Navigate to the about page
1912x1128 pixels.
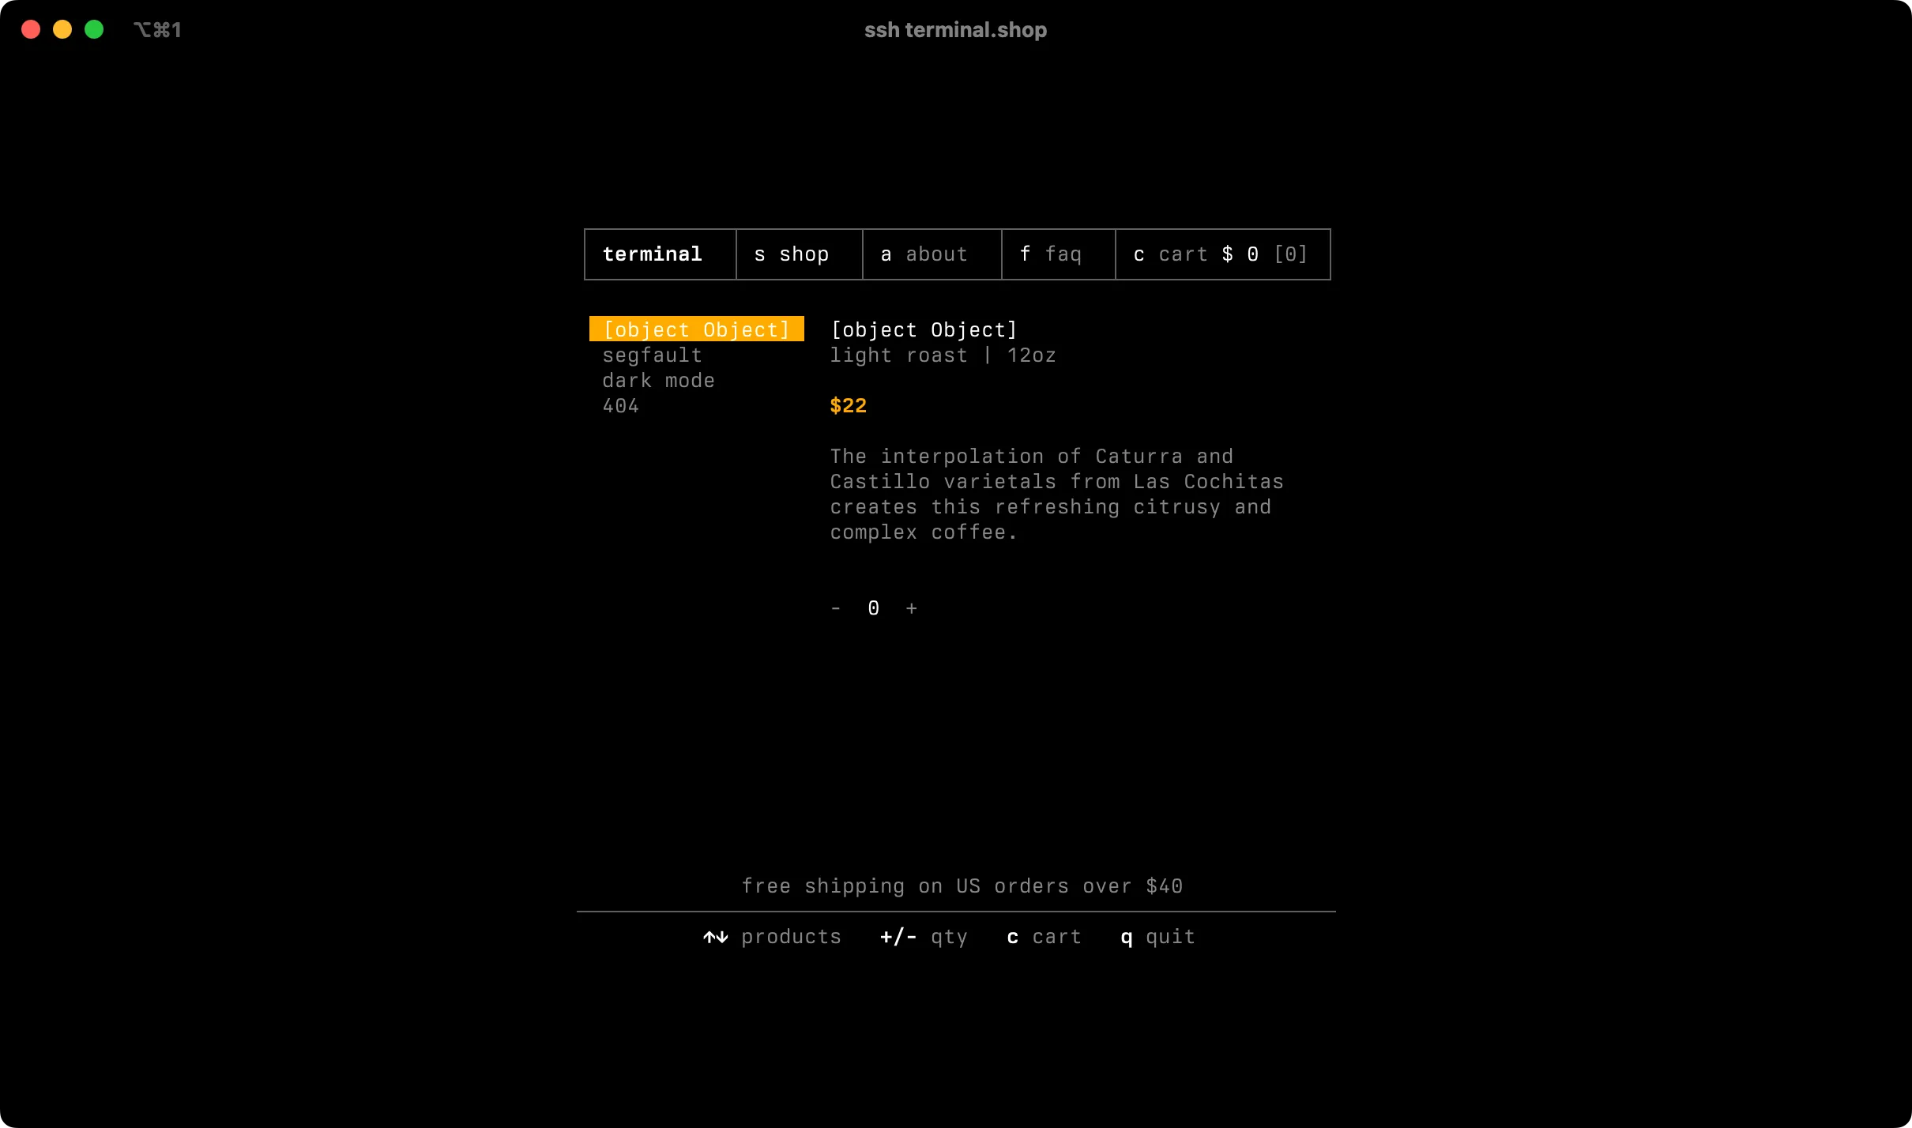[931, 254]
